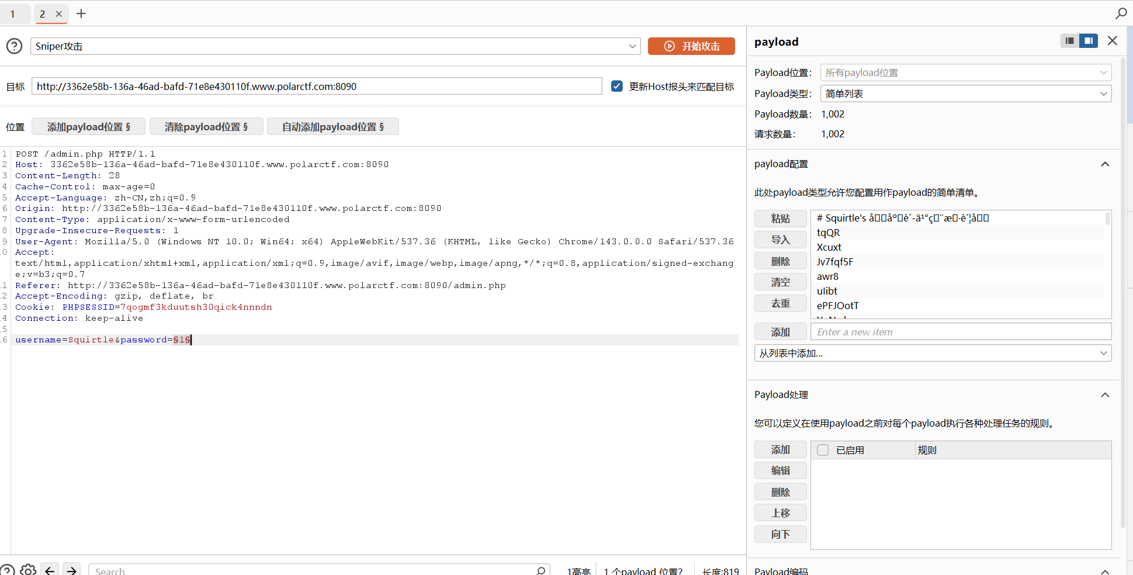Screen dimensions: 1133x575
Task: Open the Payload类型 简单列表 dropdown
Action: coord(966,93)
